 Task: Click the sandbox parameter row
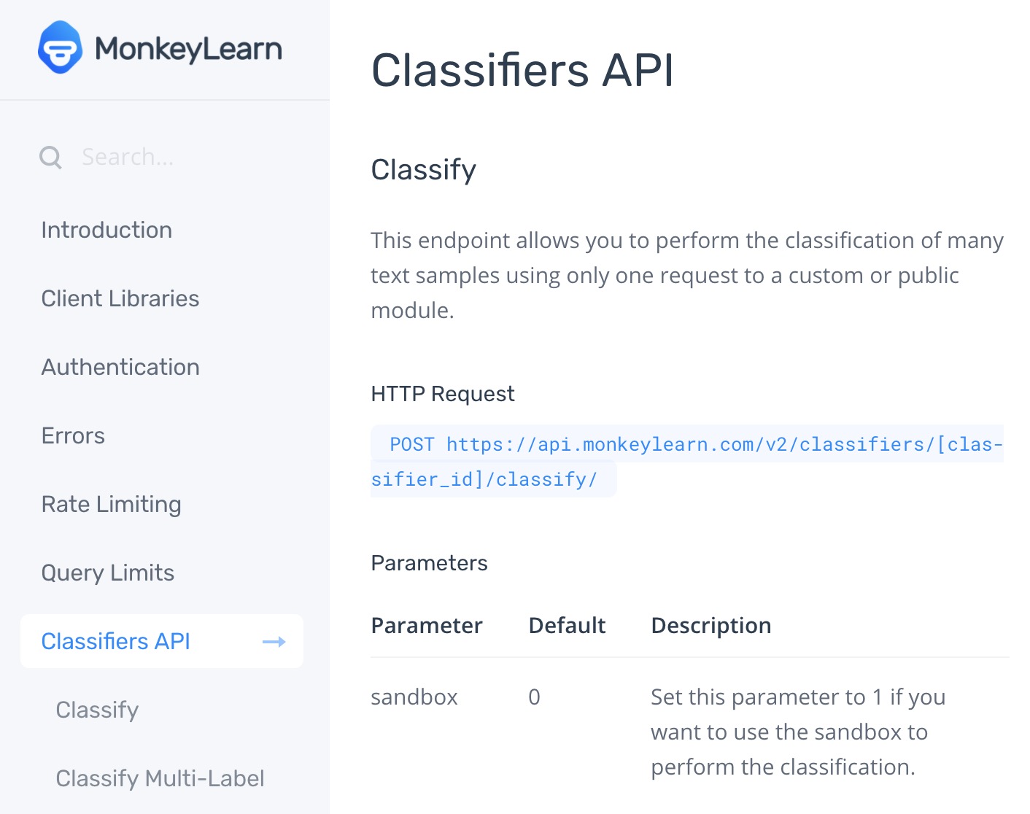click(x=414, y=697)
